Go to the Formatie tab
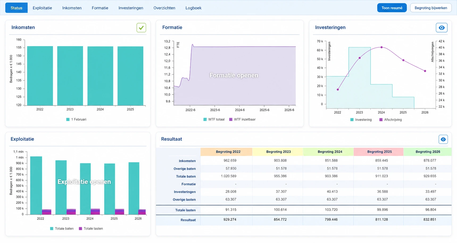457x243 pixels. (x=100, y=8)
